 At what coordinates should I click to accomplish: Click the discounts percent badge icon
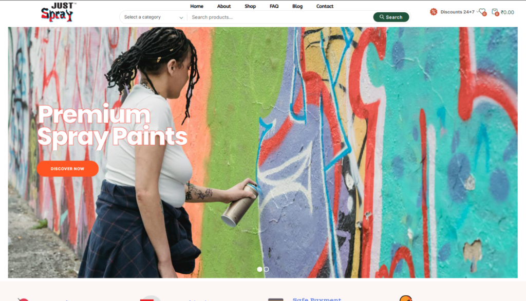coord(434,12)
